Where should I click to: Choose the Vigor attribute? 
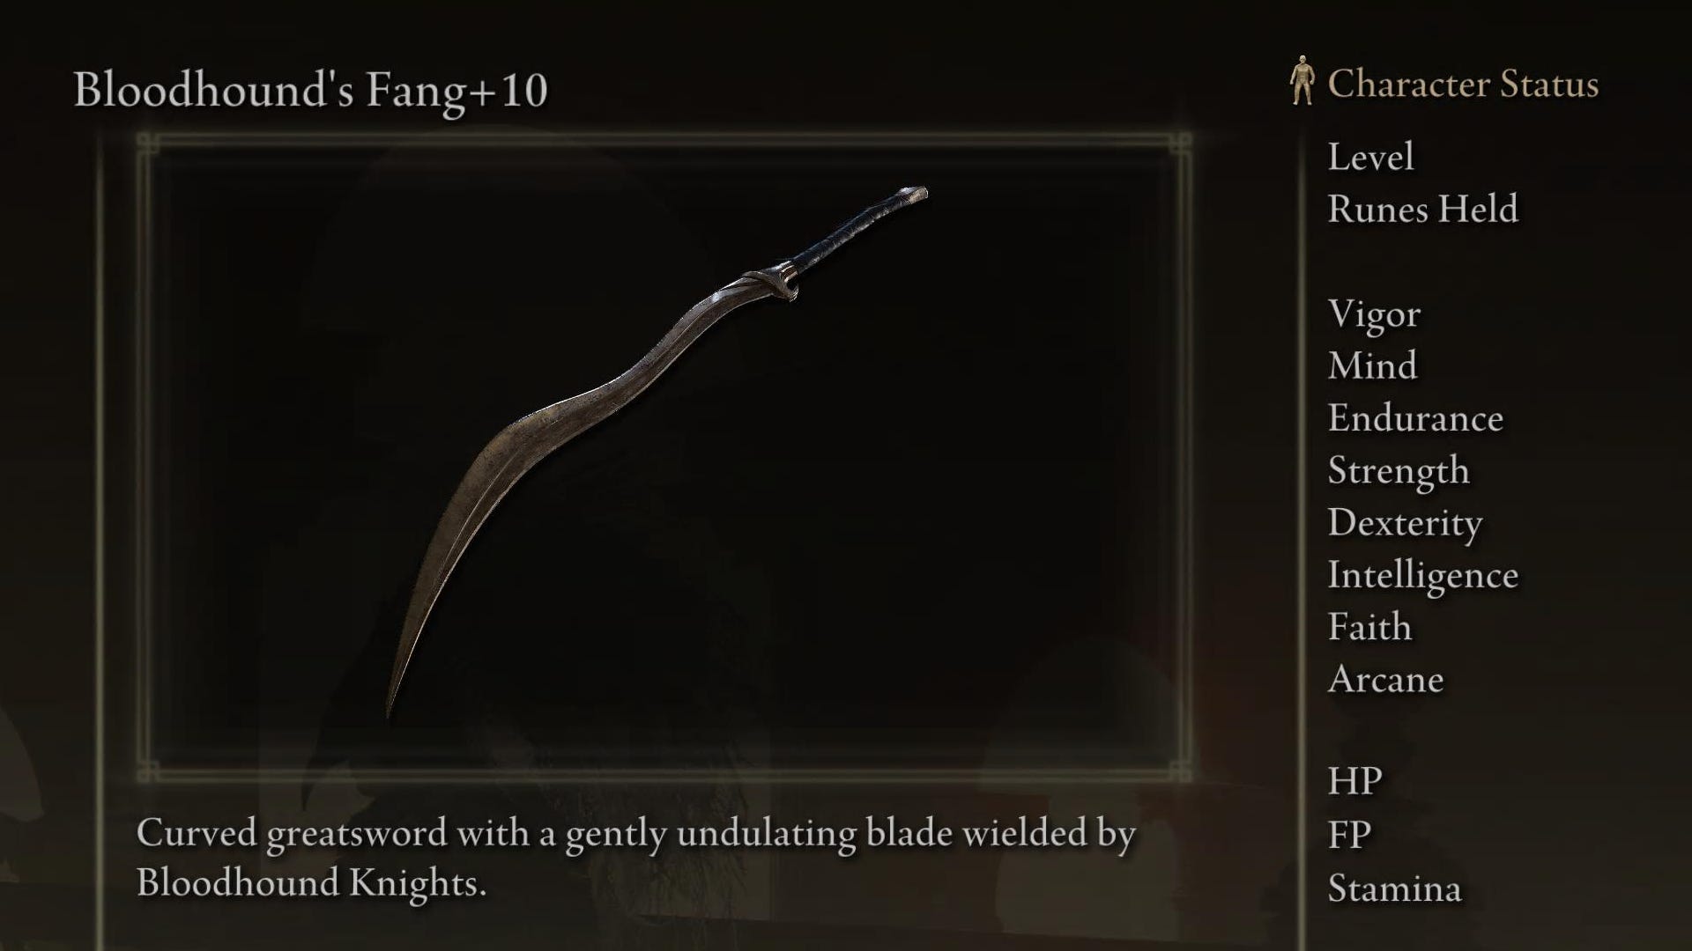1374,314
